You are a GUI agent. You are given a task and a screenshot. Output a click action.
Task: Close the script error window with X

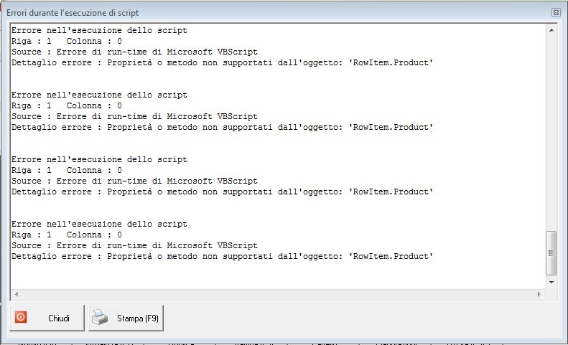pos(556,13)
